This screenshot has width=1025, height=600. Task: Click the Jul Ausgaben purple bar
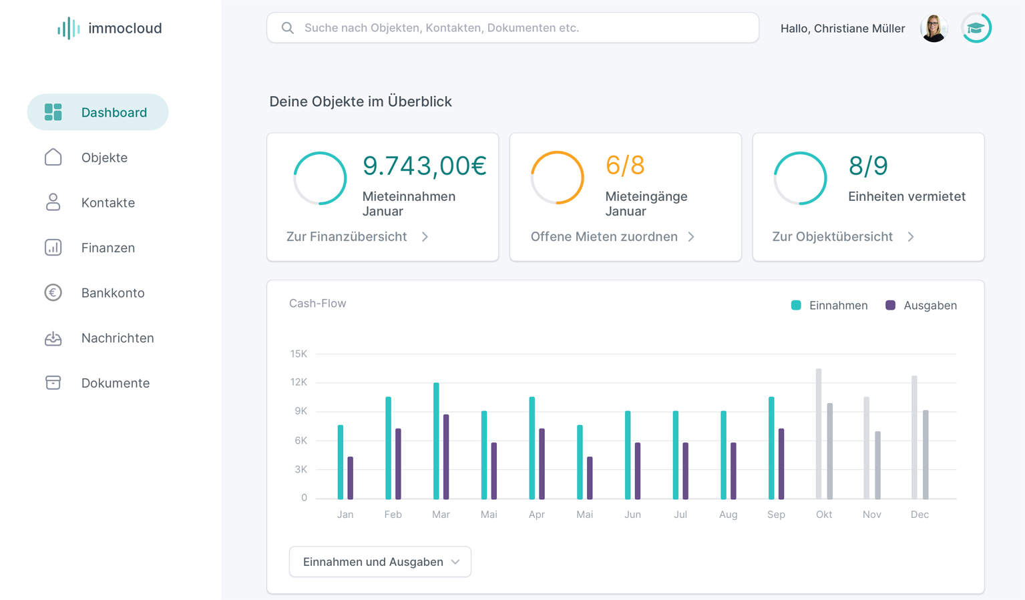tap(686, 471)
